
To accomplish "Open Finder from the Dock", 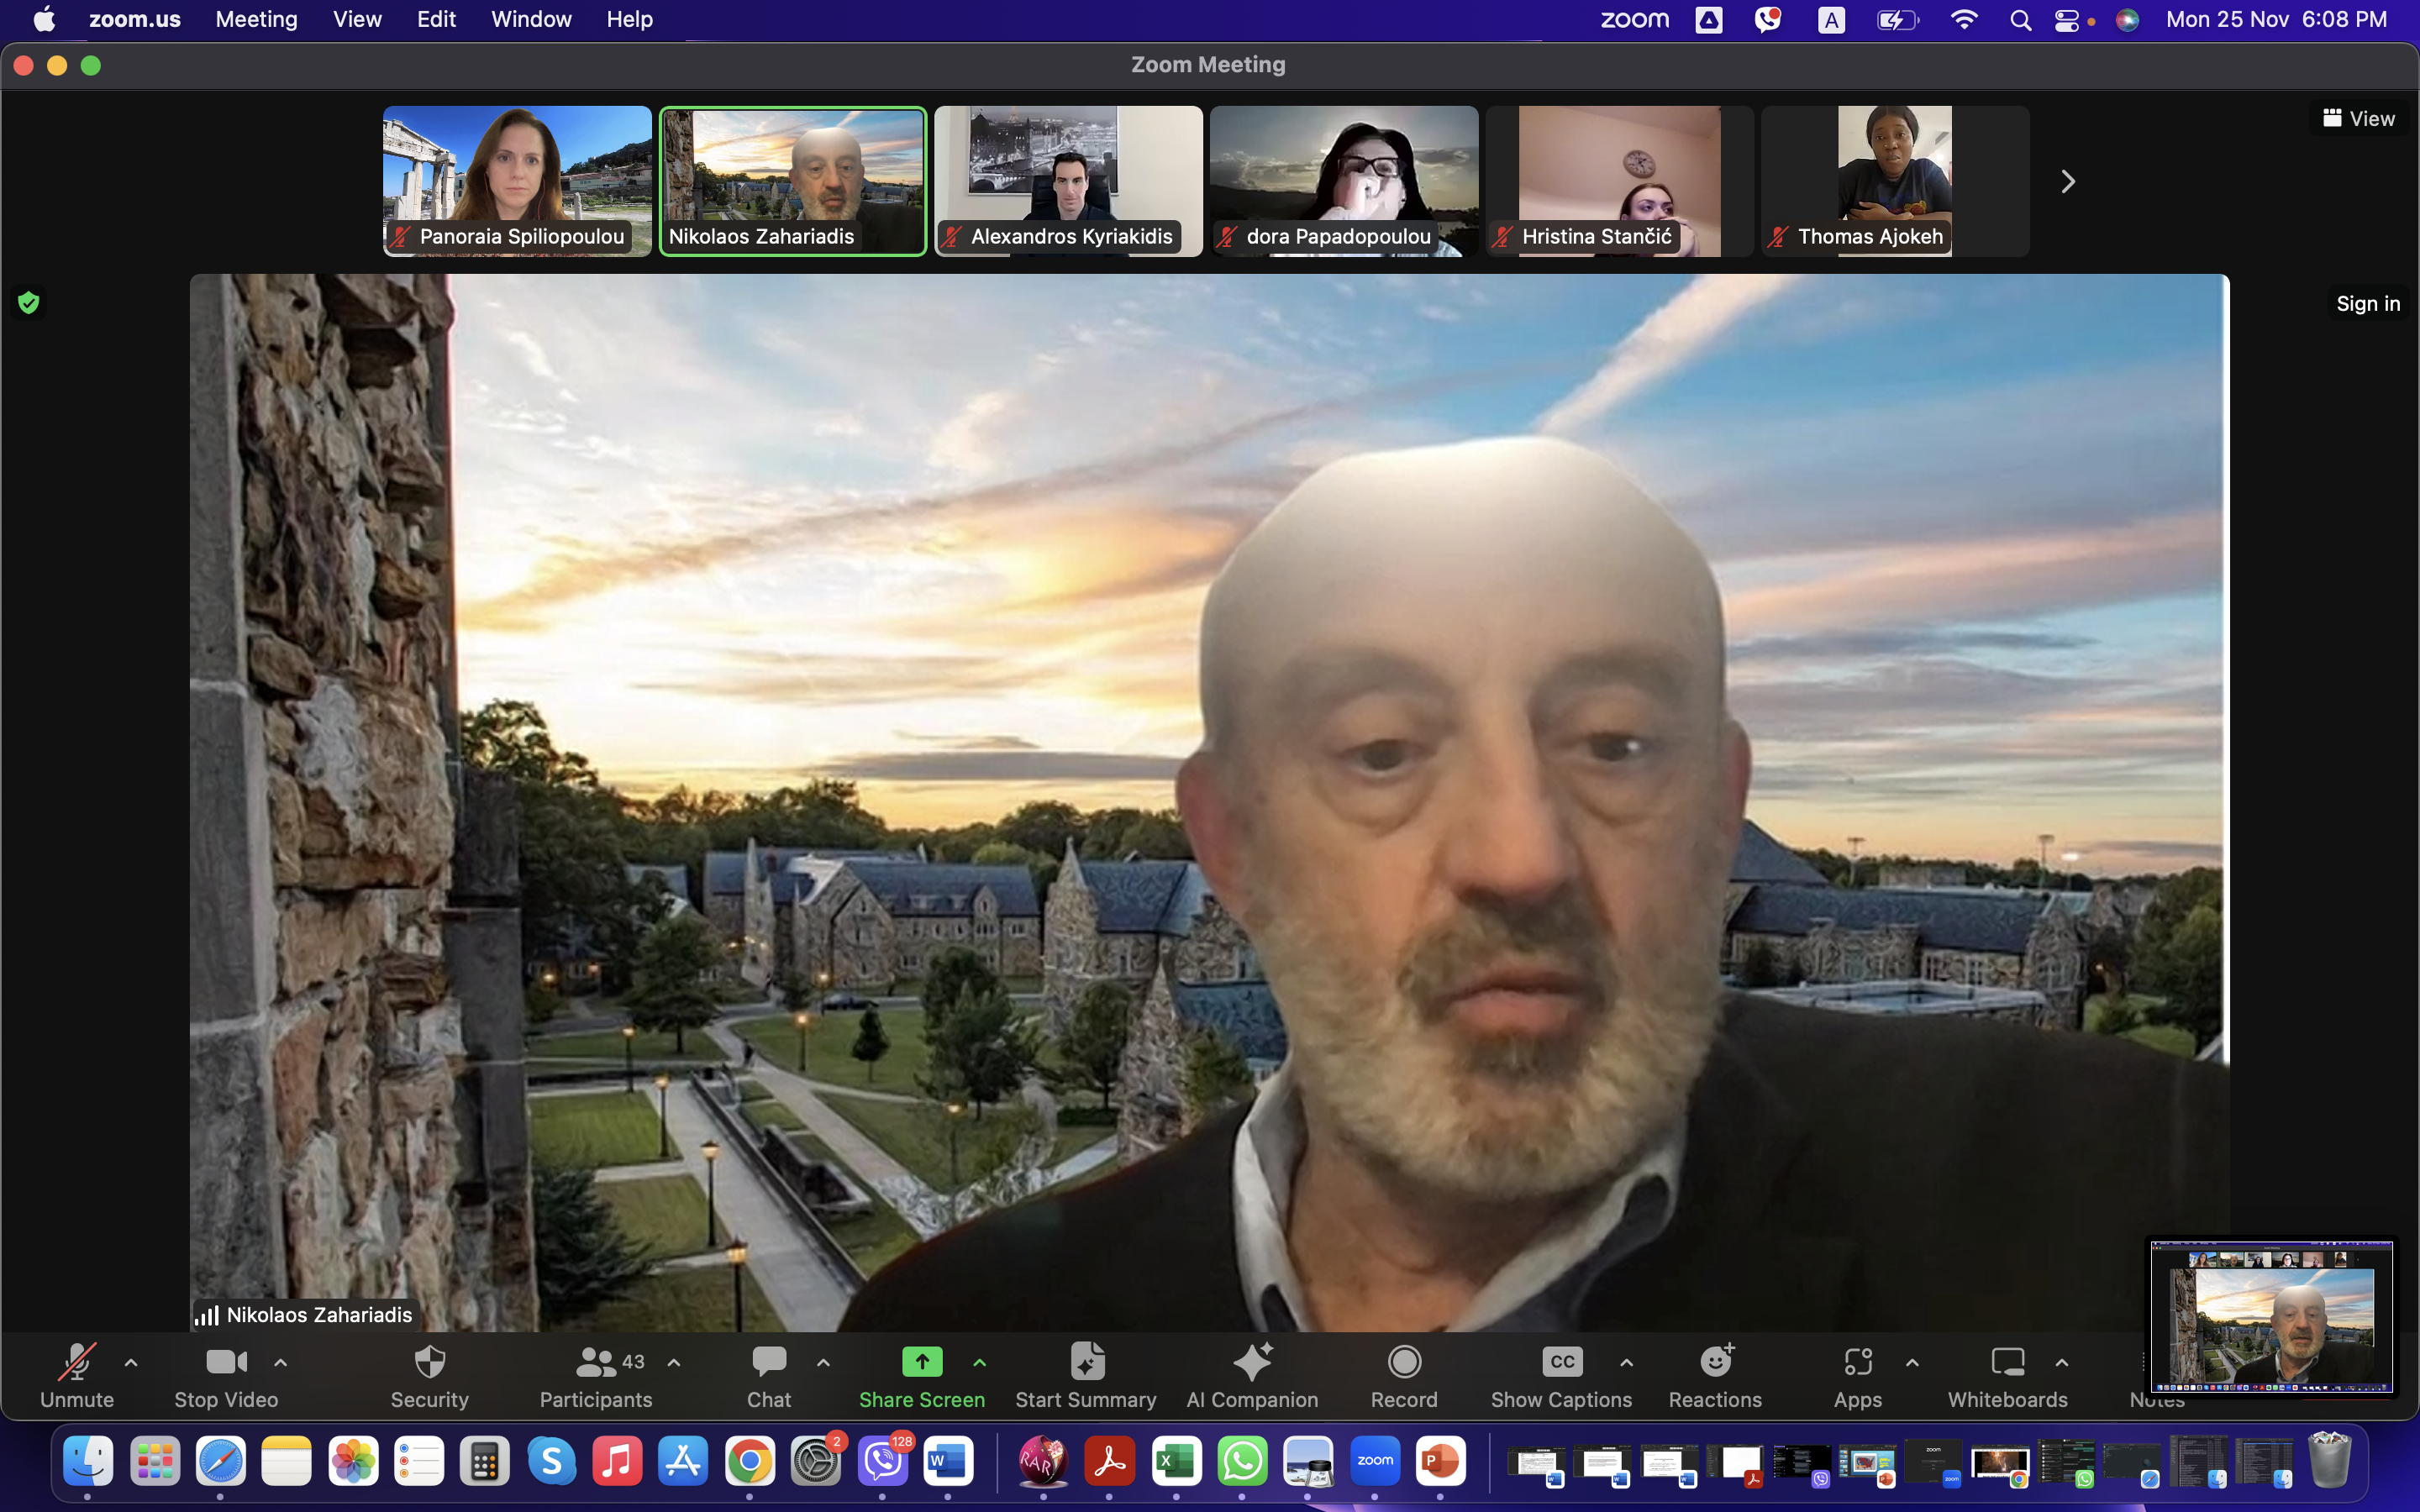I will [88, 1462].
